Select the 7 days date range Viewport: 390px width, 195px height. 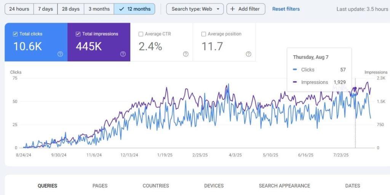pyautogui.click(x=45, y=9)
